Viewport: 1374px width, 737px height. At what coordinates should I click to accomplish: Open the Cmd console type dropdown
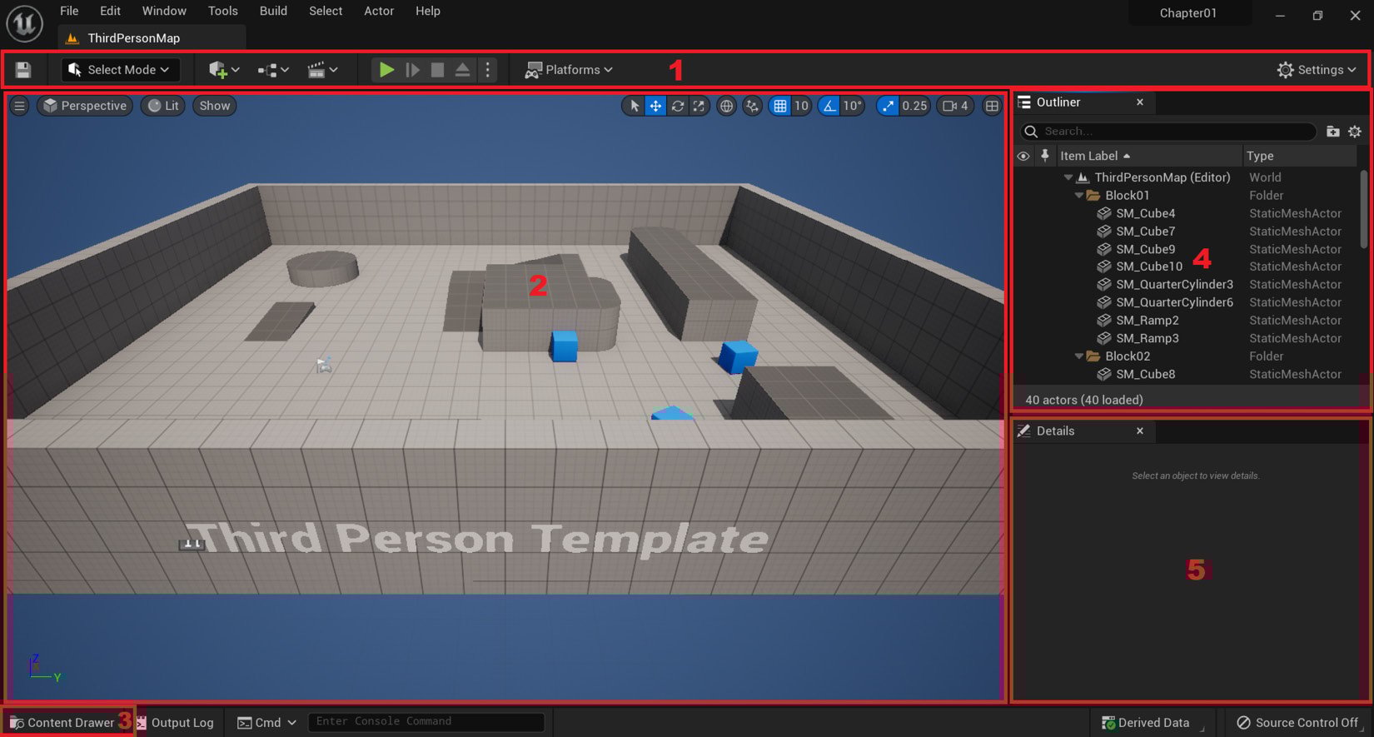tap(267, 723)
